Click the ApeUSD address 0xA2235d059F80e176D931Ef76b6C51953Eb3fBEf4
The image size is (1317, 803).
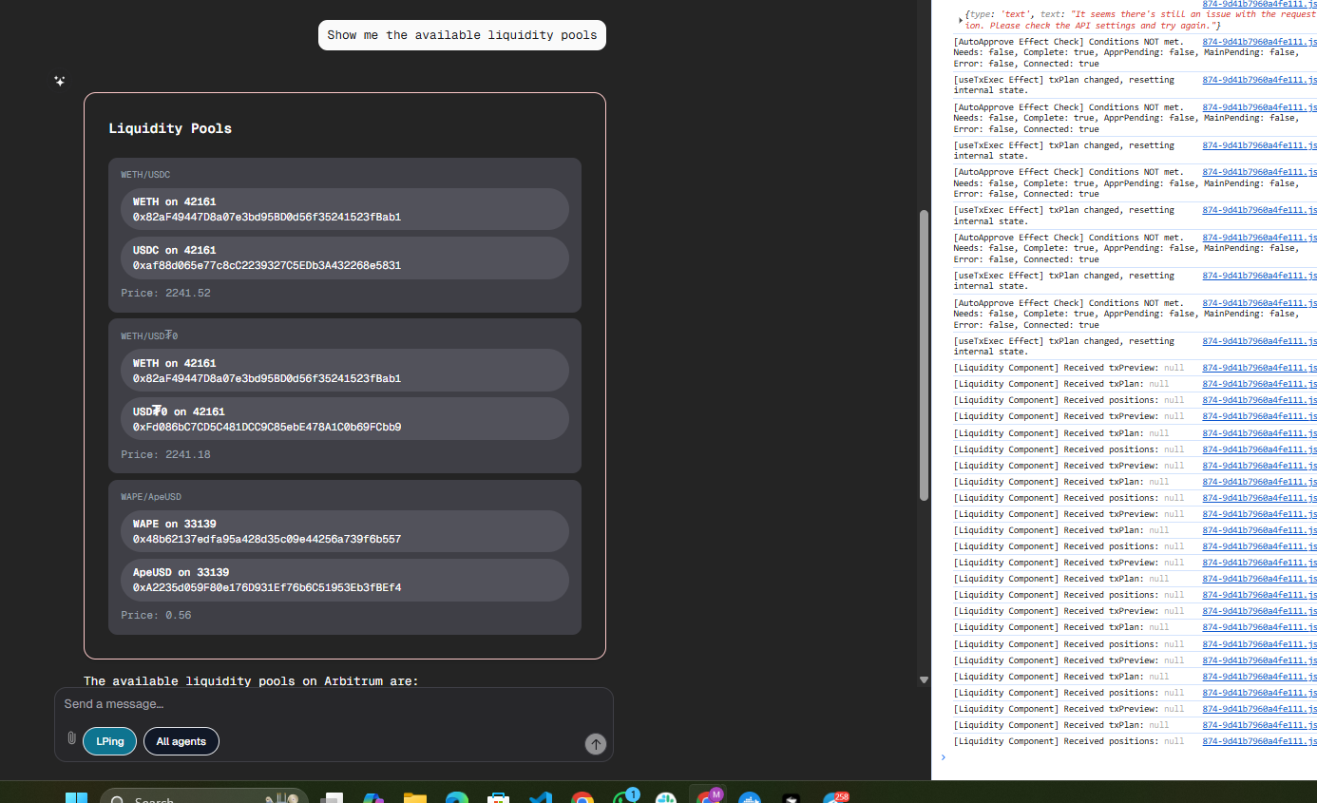click(x=267, y=587)
